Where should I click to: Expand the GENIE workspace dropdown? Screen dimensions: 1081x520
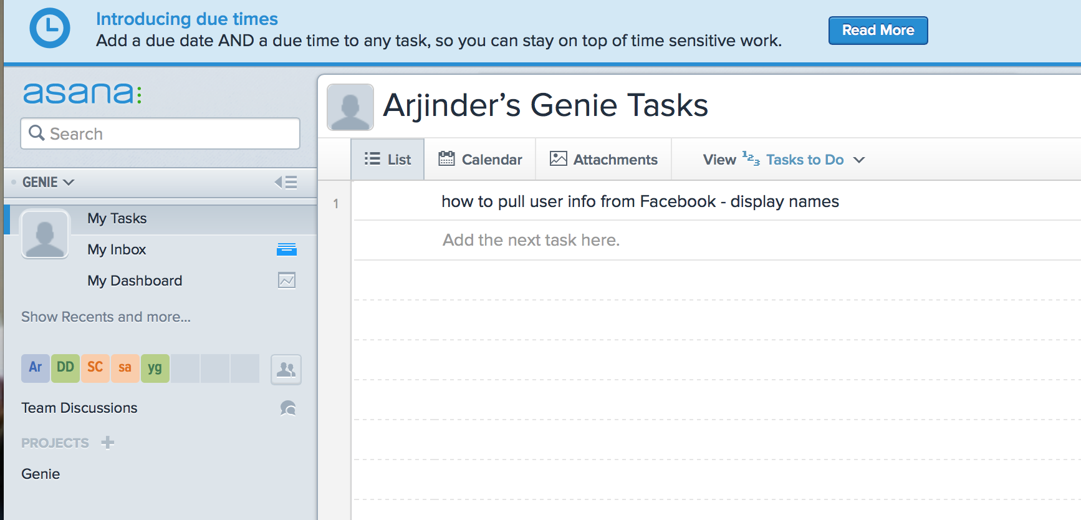pos(48,182)
